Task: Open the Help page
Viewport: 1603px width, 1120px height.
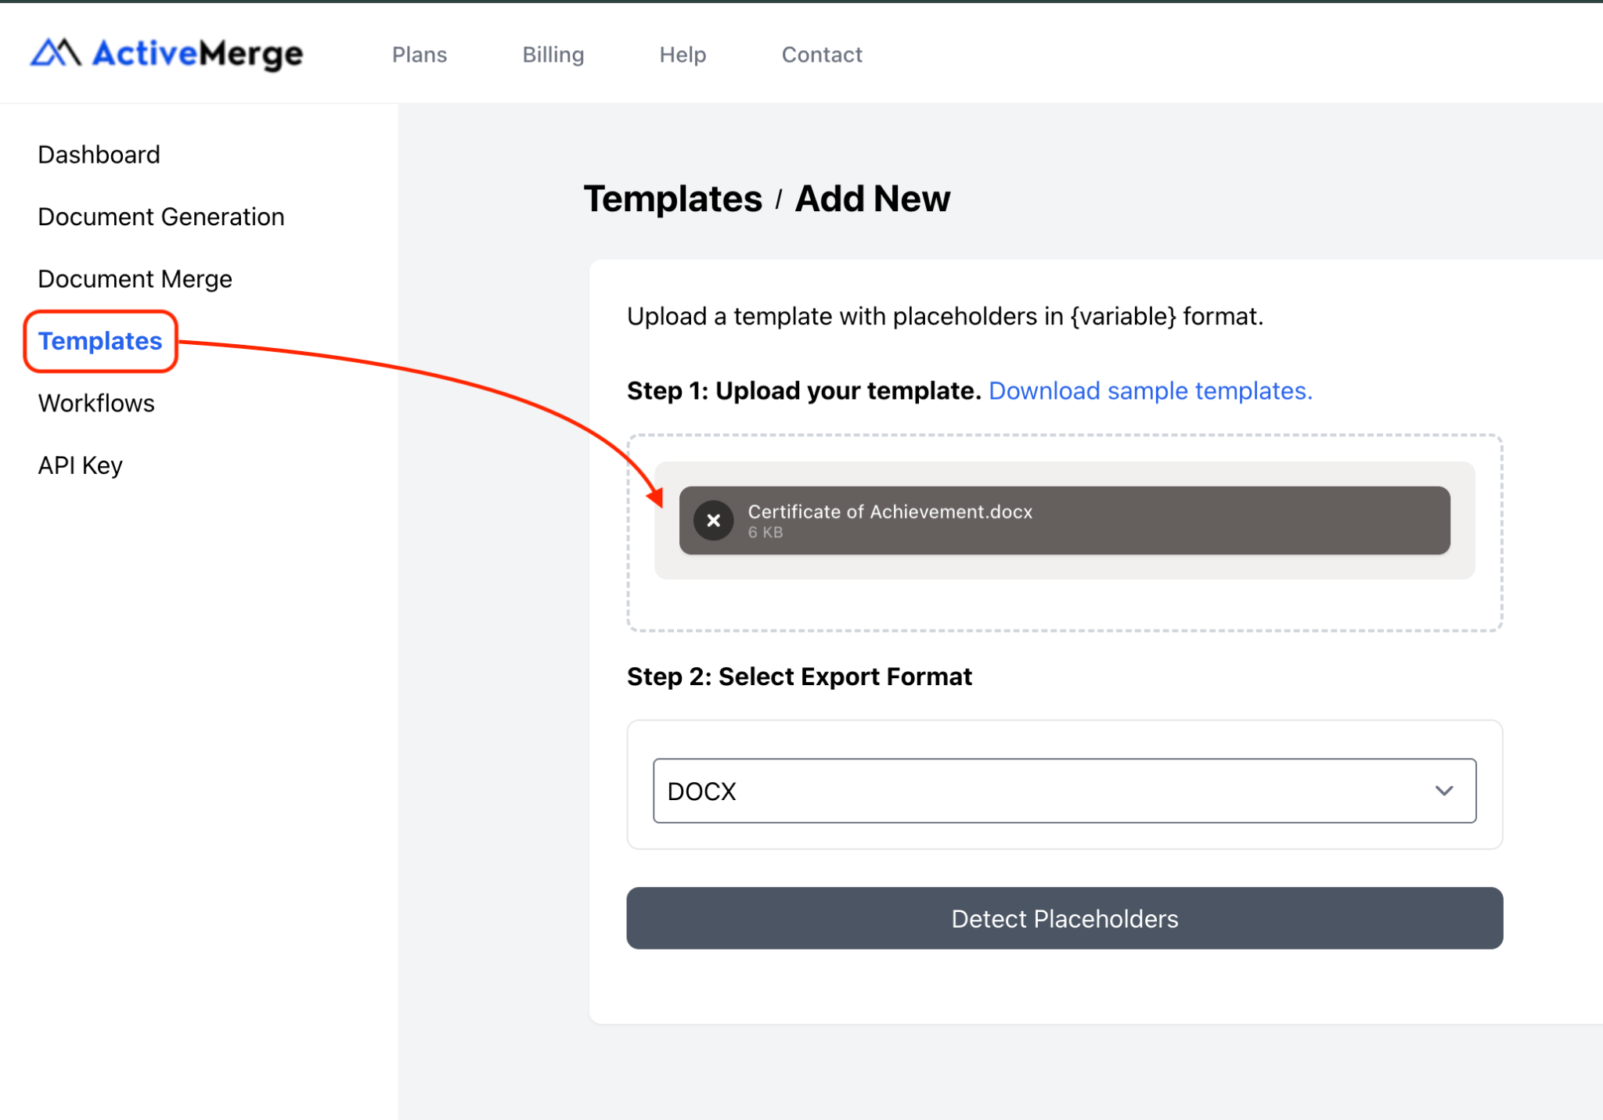Action: click(683, 54)
